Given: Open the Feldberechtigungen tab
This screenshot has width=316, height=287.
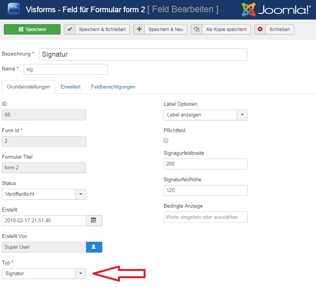Looking at the screenshot, I should 113,87.
